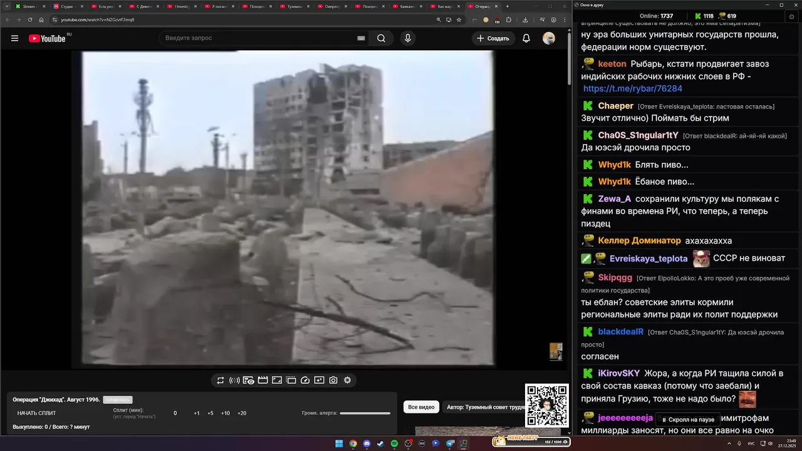Open the browser downloads icon
The image size is (802, 451).
pos(525,19)
